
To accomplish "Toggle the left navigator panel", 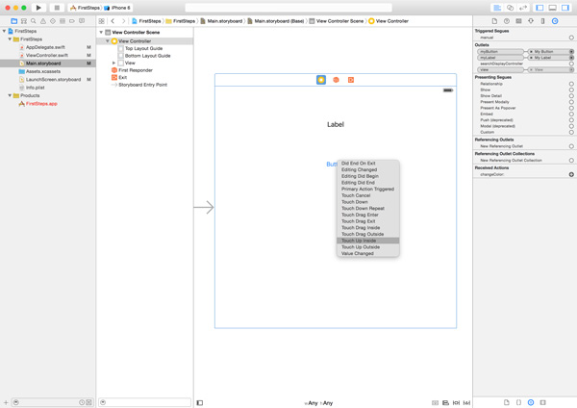I will [x=539, y=8].
